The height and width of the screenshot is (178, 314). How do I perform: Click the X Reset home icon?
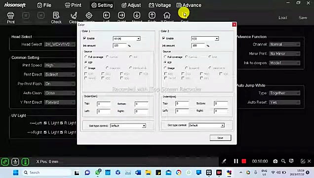tap(167, 15)
